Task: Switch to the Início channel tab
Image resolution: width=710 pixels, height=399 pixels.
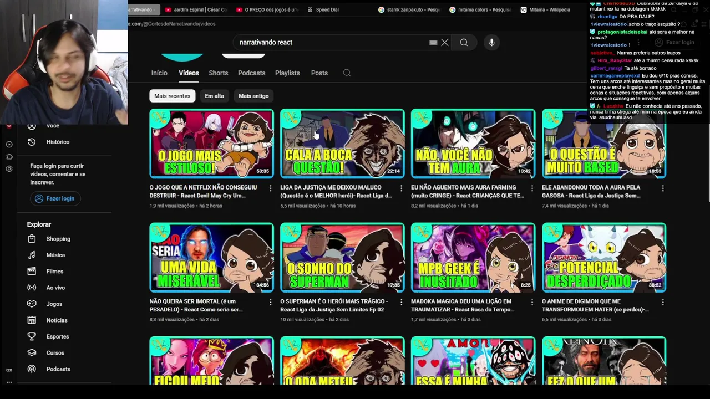Action: point(159,73)
